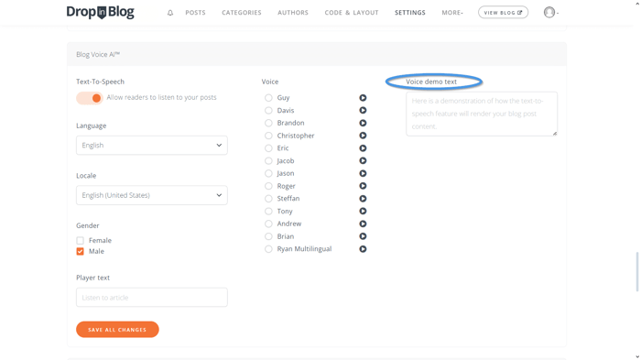Play the Jason voice preview
The width and height of the screenshot is (641, 360).
click(x=363, y=173)
